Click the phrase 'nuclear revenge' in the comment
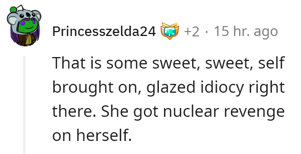 pos(224,112)
